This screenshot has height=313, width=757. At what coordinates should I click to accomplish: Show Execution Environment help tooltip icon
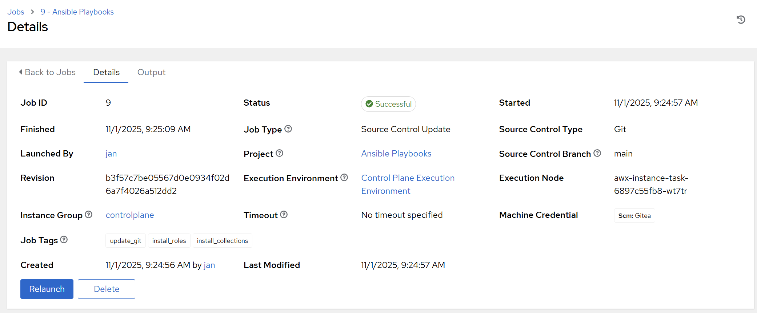click(x=344, y=178)
